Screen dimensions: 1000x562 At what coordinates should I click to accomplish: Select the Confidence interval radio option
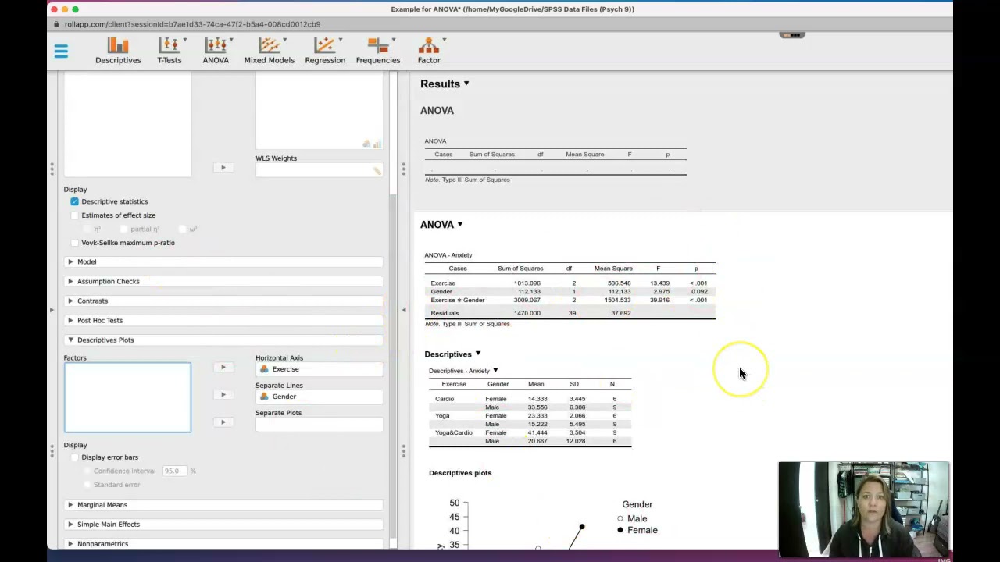coord(87,471)
